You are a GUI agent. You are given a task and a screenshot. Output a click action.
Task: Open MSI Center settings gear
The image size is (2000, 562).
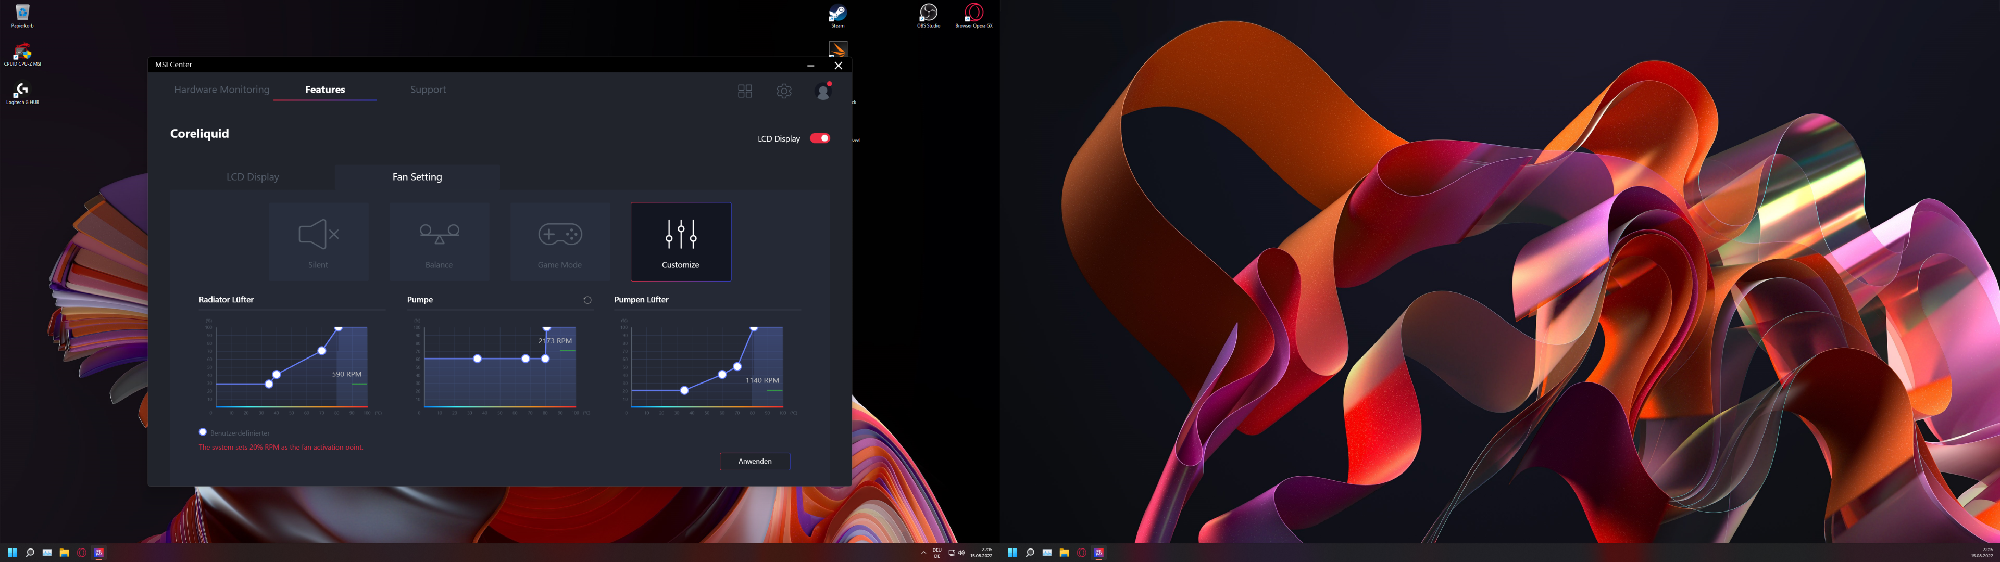tap(784, 92)
